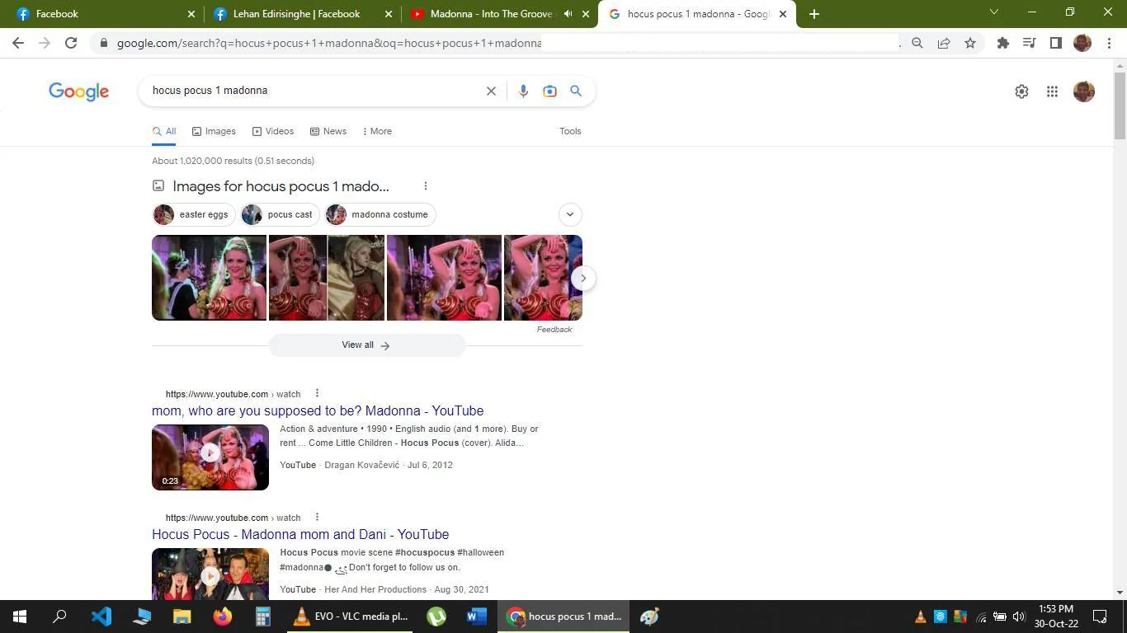
Task: Bookmark this page with the star icon
Action: (x=970, y=43)
